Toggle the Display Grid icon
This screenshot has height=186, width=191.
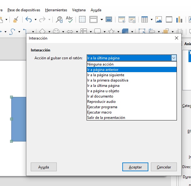click(82, 19)
